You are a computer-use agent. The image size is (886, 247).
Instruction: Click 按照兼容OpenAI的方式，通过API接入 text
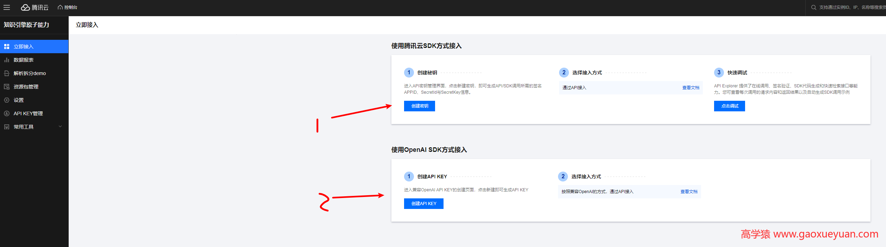click(x=597, y=192)
